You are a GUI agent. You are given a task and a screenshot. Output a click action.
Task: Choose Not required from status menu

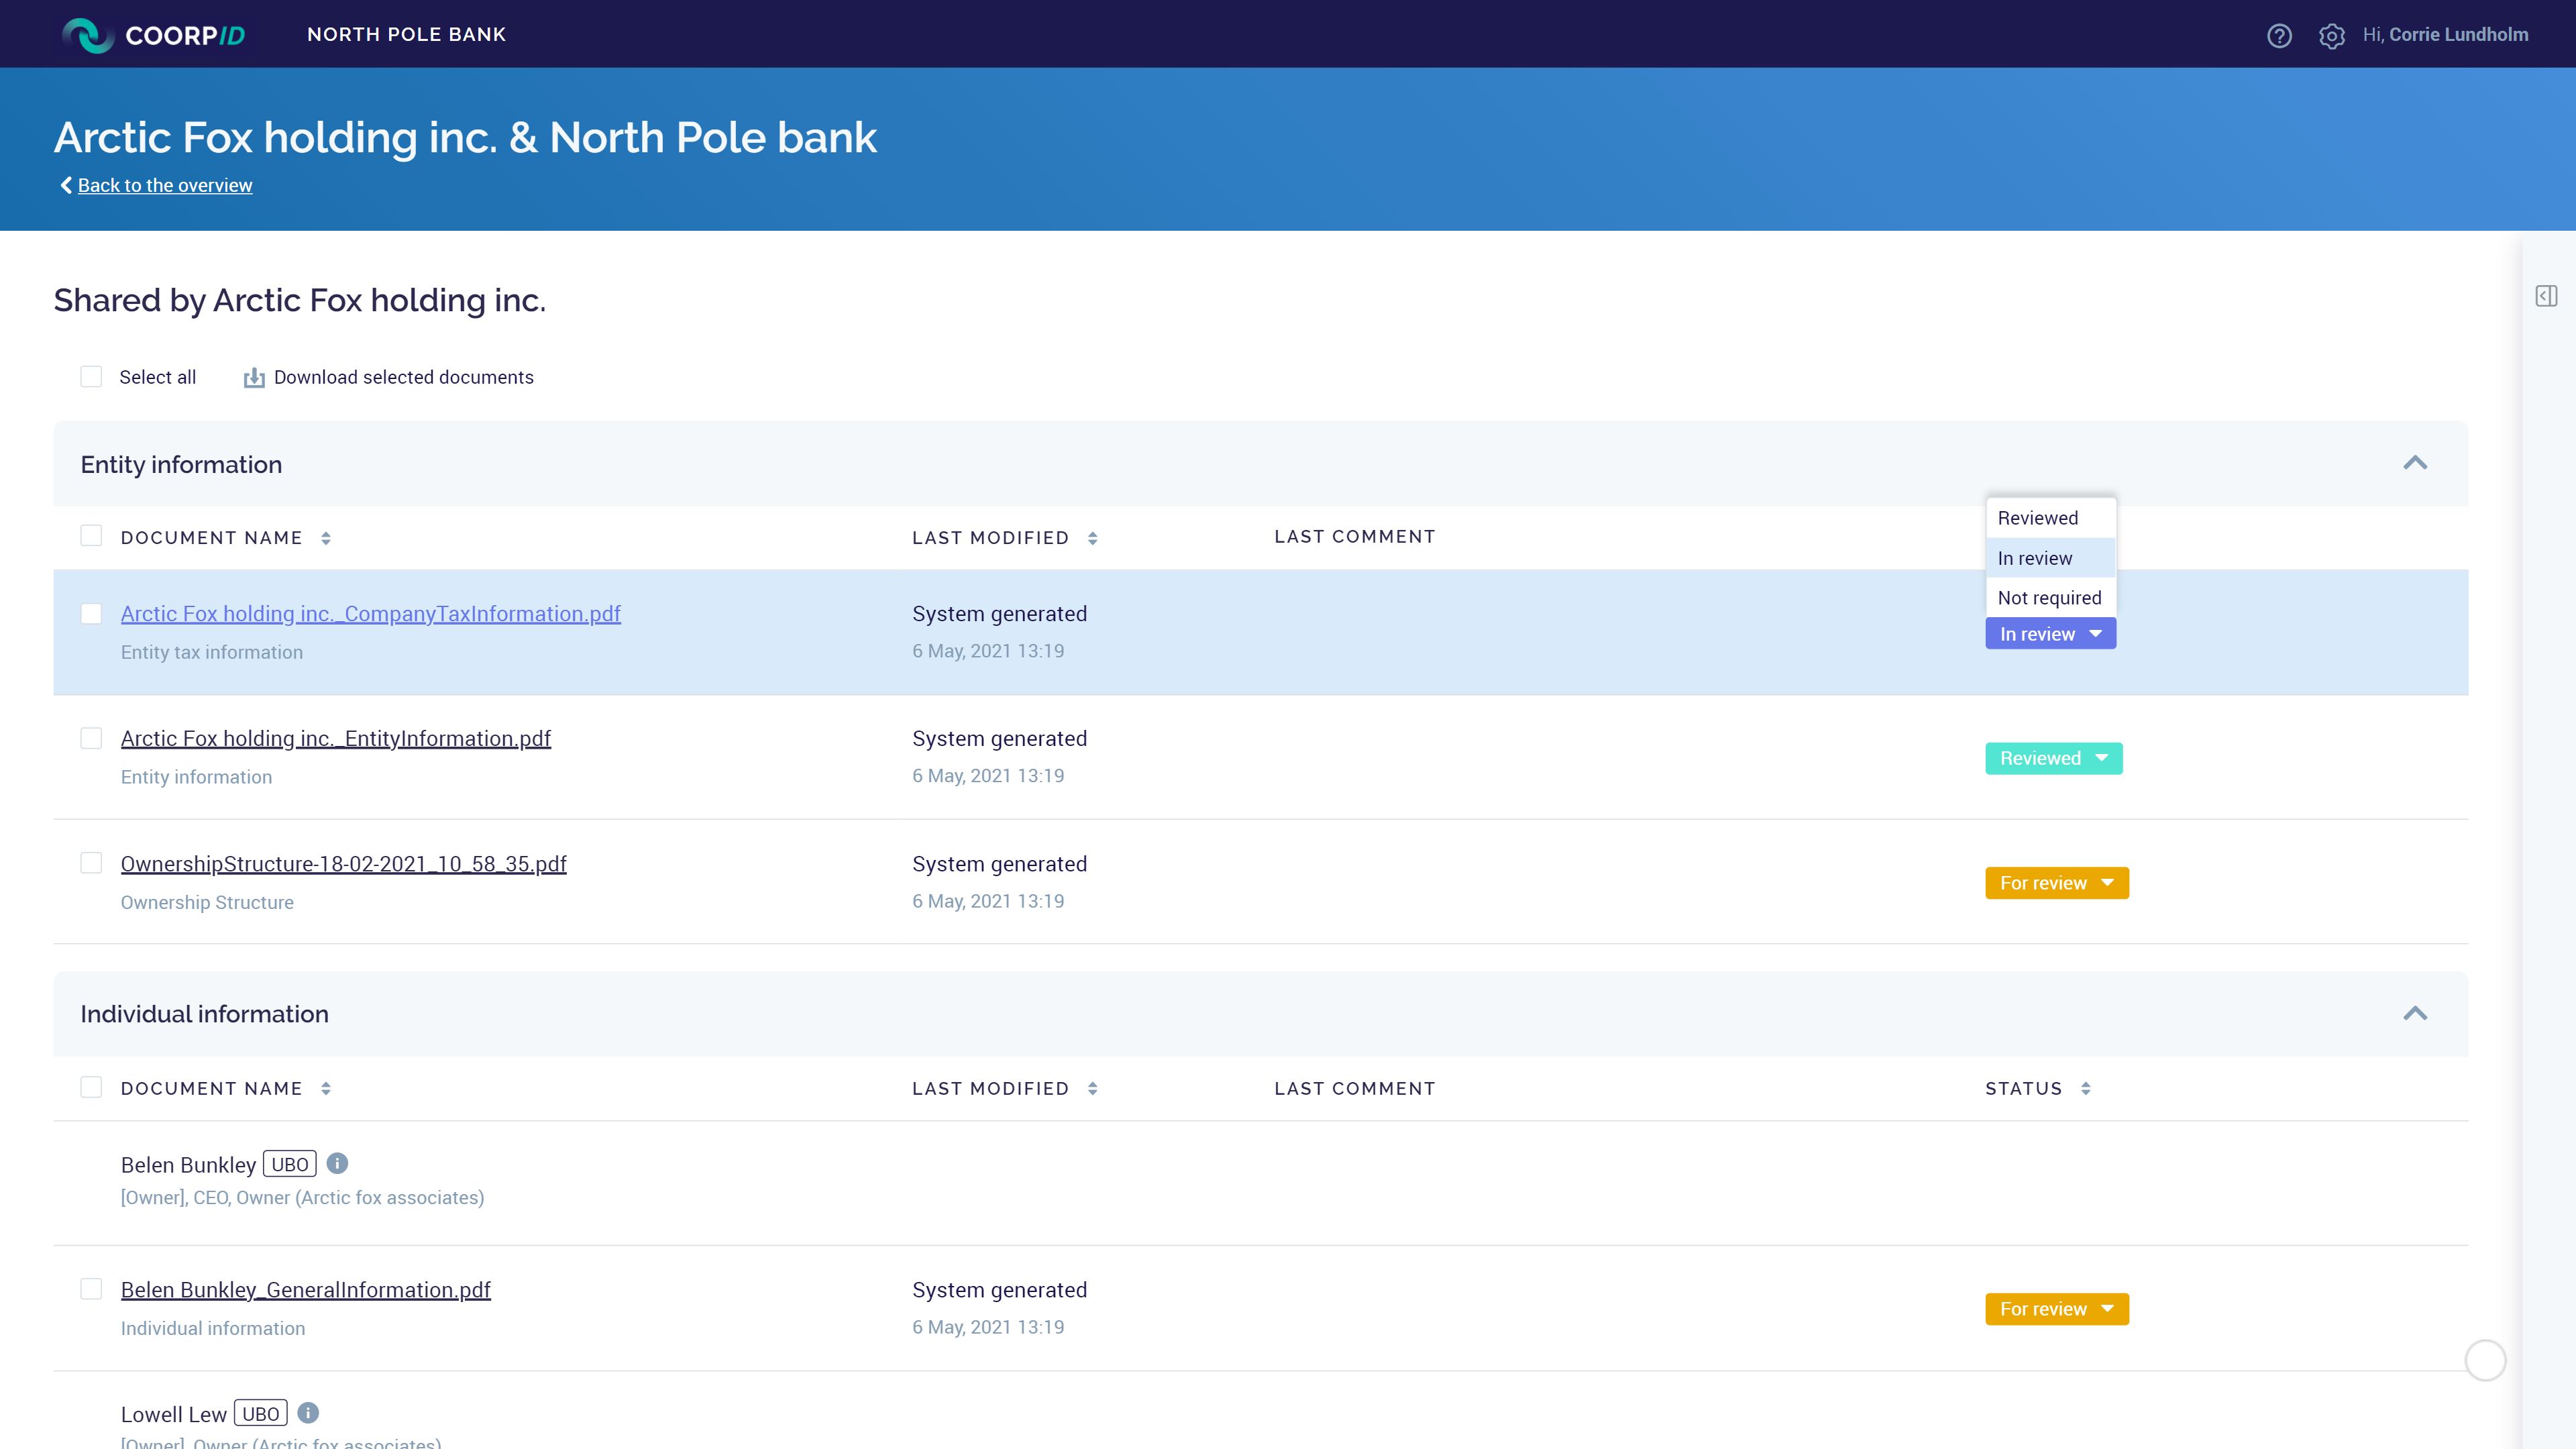pyautogui.click(x=2050, y=598)
